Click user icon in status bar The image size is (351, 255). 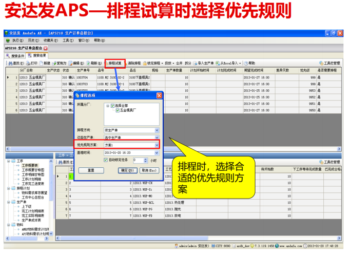[177, 246]
